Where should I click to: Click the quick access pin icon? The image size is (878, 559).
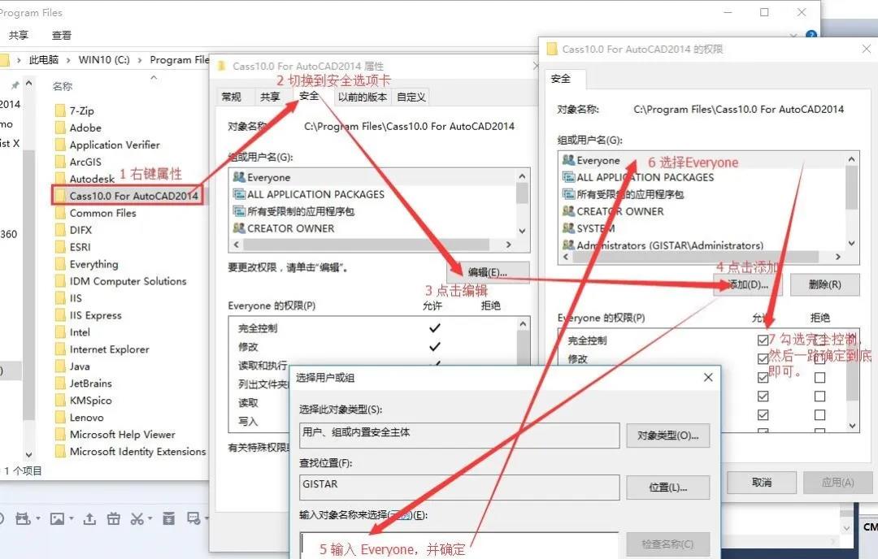point(15,85)
